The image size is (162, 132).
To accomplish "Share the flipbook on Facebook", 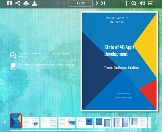I will (x=9, y=3).
